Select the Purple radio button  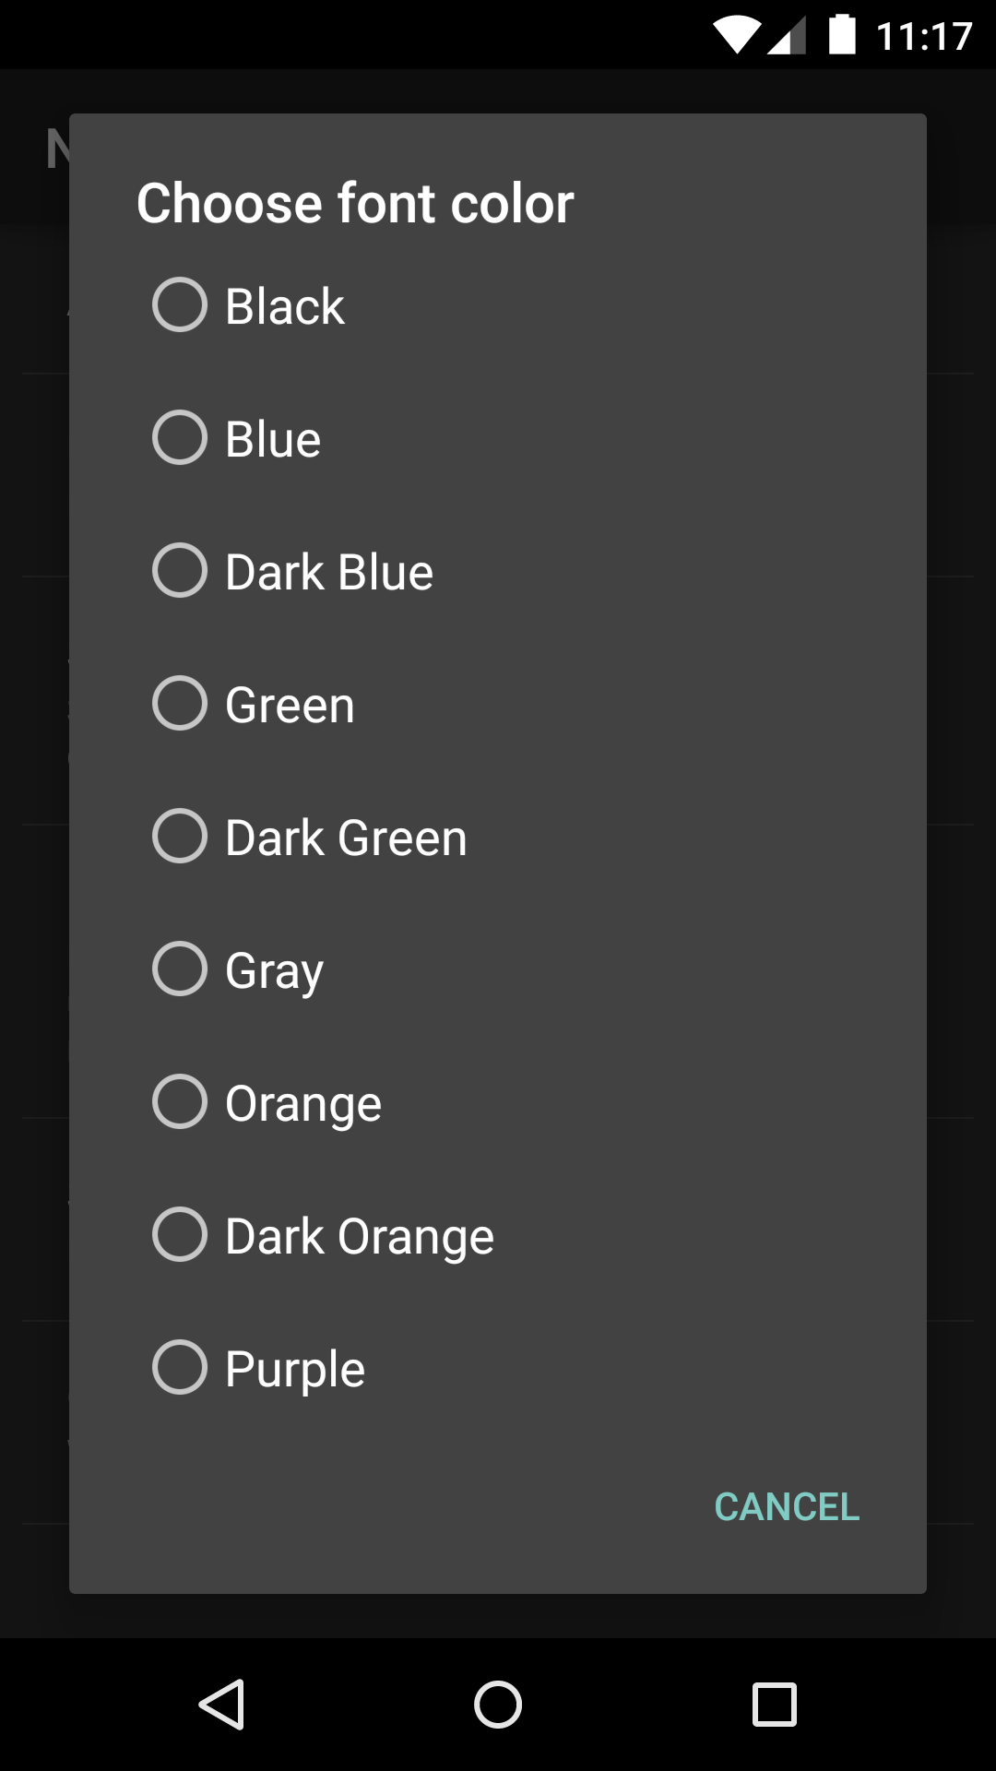(x=180, y=1368)
